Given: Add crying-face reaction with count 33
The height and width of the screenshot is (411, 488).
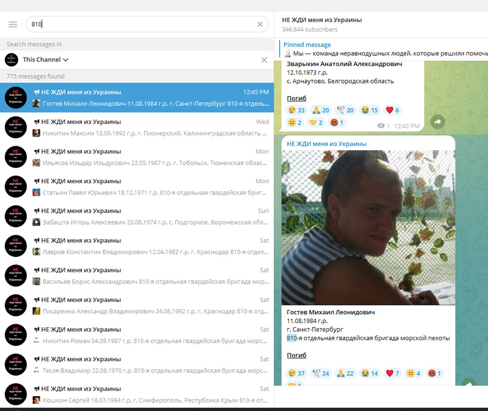Looking at the screenshot, I should click(296, 110).
